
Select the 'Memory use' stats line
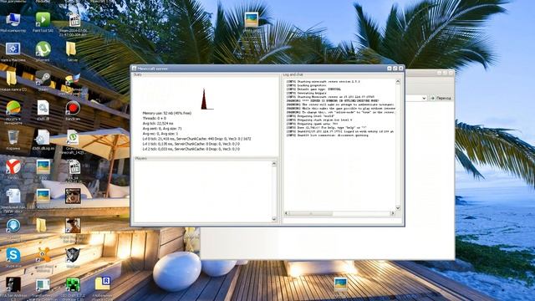167,113
